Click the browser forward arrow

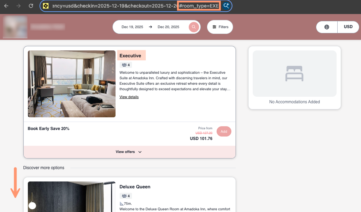tap(19, 6)
